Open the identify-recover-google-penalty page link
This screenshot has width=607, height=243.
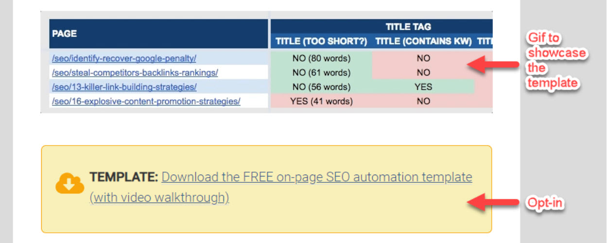click(x=124, y=58)
